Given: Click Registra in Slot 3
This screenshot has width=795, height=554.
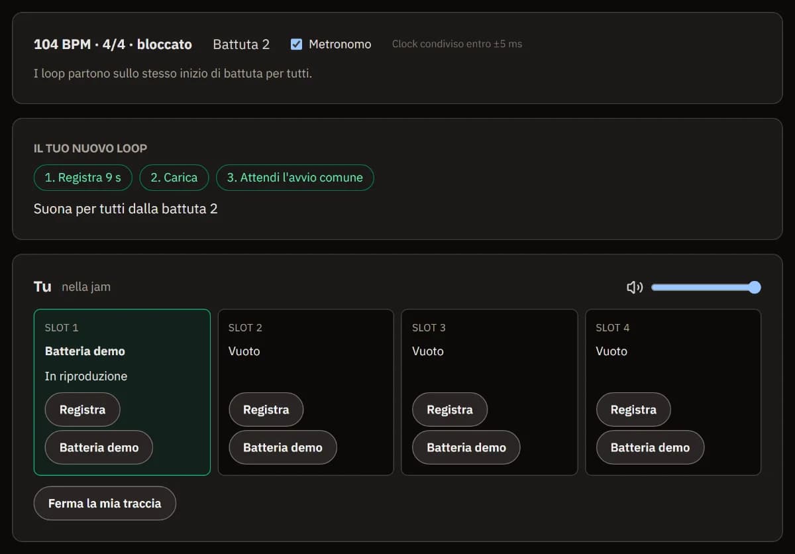Looking at the screenshot, I should pos(450,410).
